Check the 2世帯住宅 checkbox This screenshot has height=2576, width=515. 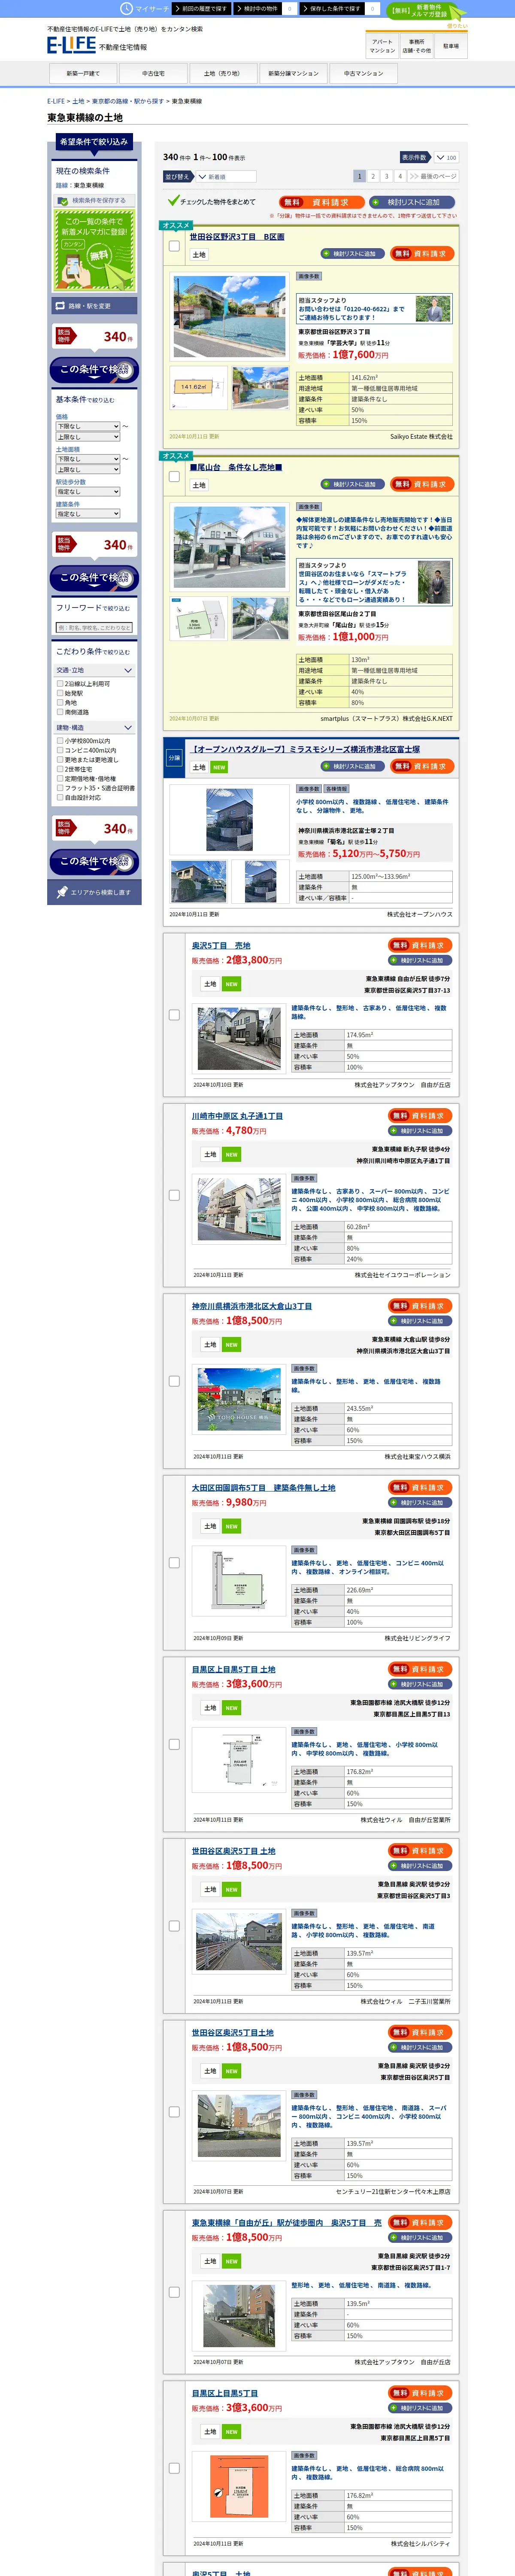click(x=60, y=769)
